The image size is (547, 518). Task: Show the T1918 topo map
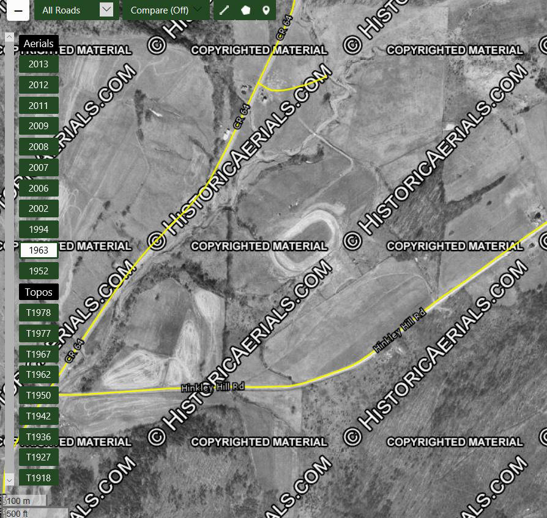(x=39, y=478)
